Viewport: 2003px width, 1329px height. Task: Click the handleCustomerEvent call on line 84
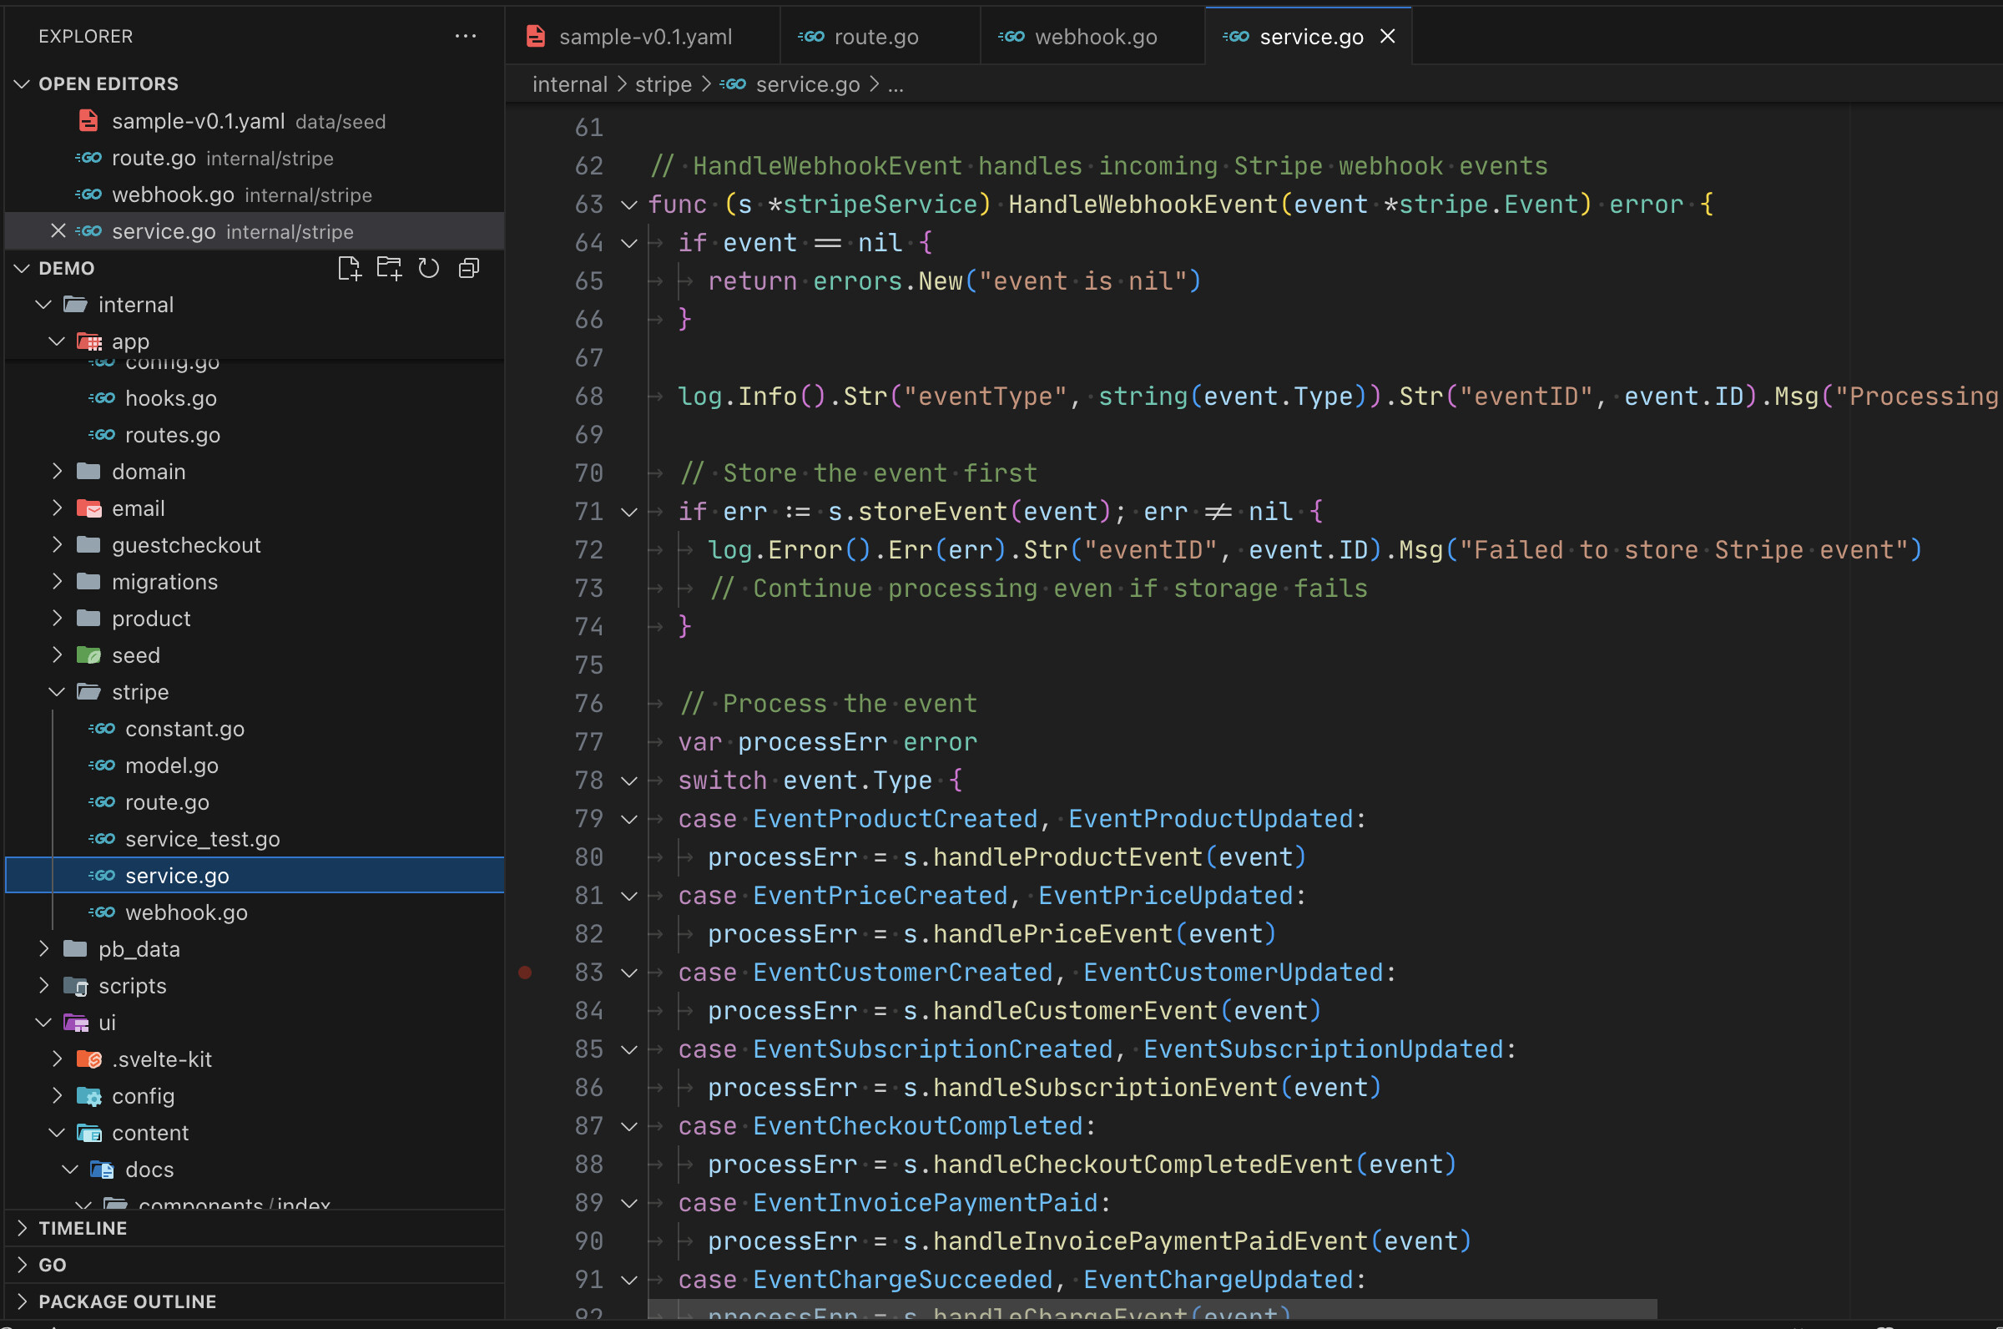click(1074, 1011)
